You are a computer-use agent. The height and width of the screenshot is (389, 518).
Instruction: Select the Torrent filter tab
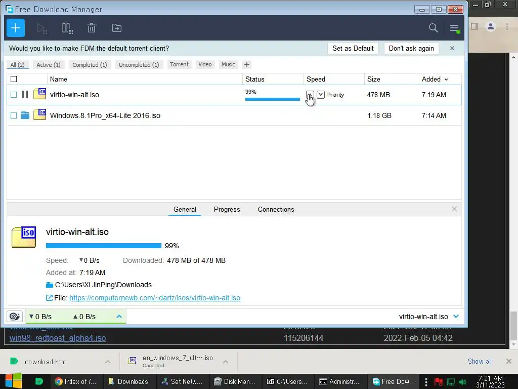pyautogui.click(x=180, y=64)
